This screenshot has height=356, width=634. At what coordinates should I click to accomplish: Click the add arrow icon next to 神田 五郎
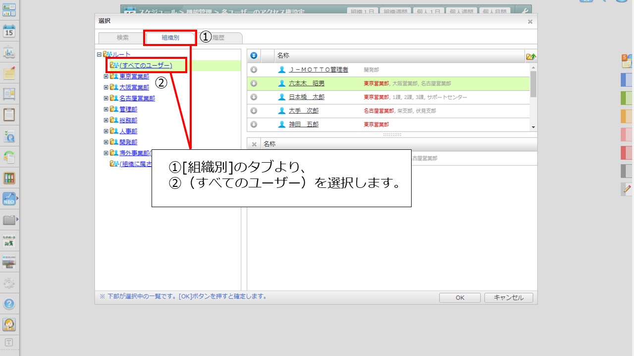point(254,125)
